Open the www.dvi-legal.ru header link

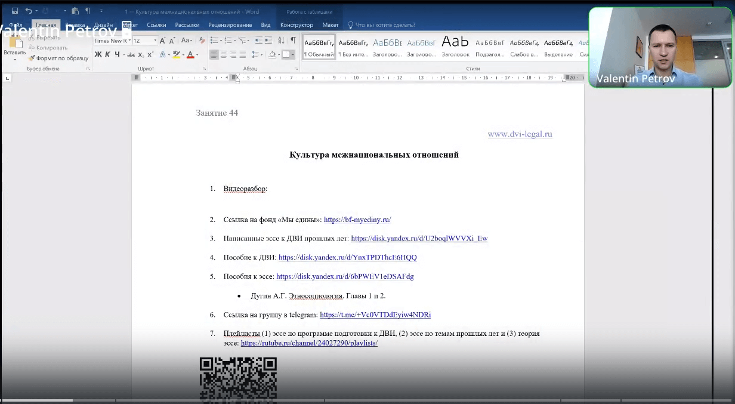click(520, 134)
